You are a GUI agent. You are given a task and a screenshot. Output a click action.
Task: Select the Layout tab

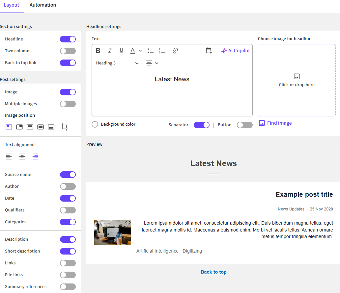12,5
